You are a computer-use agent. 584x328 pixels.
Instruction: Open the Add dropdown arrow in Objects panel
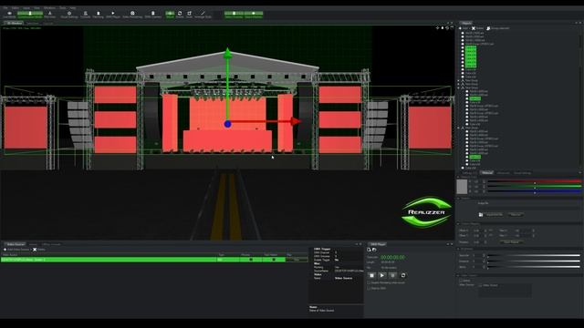pos(469,28)
